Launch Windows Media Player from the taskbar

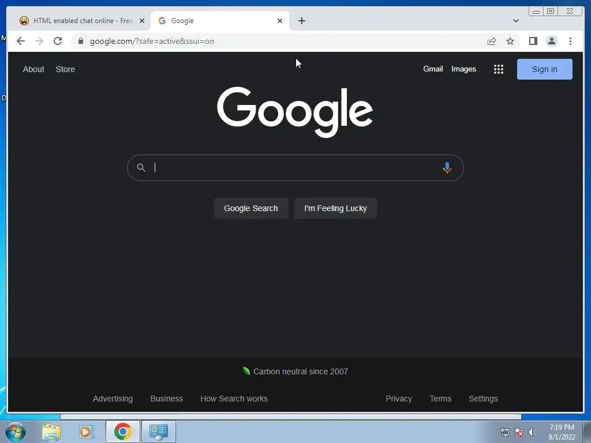tap(87, 431)
